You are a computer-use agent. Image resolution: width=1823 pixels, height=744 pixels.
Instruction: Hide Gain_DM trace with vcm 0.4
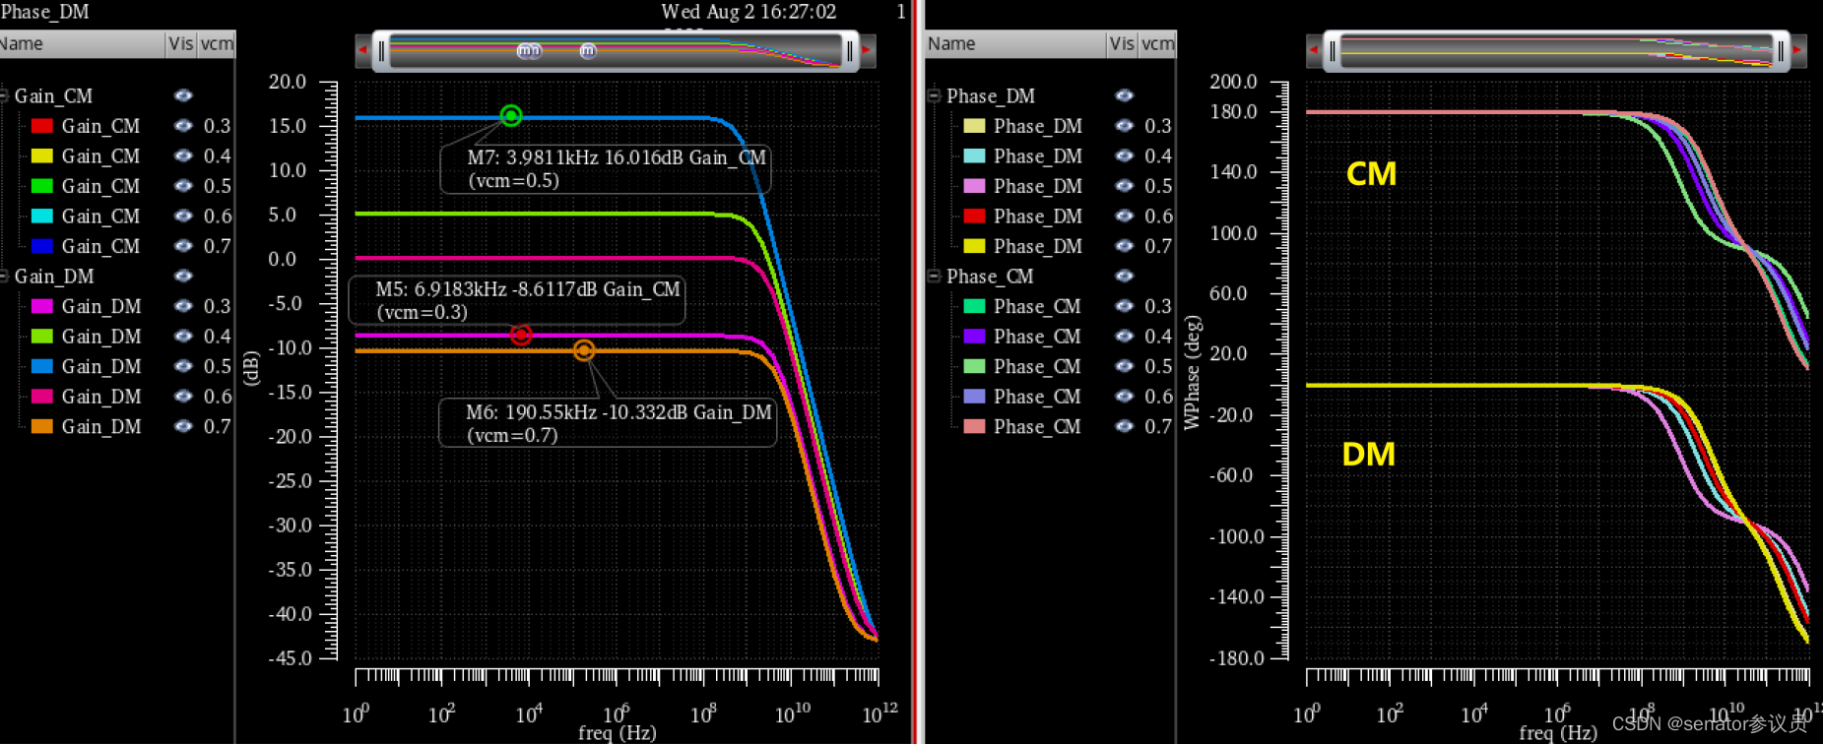[x=183, y=337]
